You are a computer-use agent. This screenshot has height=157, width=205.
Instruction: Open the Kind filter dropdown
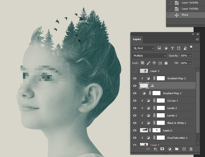(143, 48)
